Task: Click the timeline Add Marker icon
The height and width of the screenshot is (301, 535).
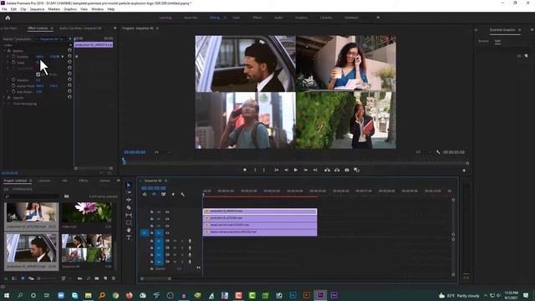Action: tap(173, 195)
